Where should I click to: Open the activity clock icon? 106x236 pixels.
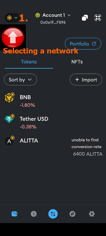pos(34,214)
